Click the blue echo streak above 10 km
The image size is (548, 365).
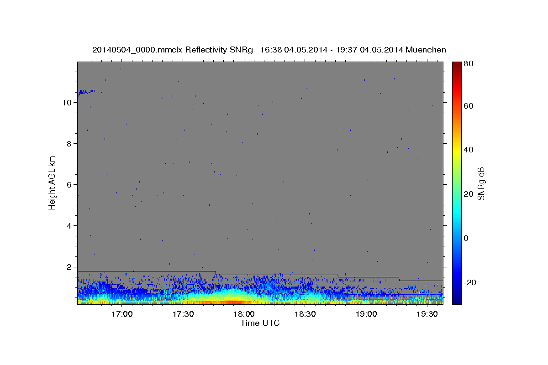tap(86, 92)
